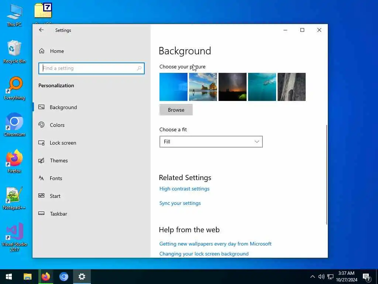The width and height of the screenshot is (378, 284).
Task: Open the Action Center notifications
Action: 367,277
